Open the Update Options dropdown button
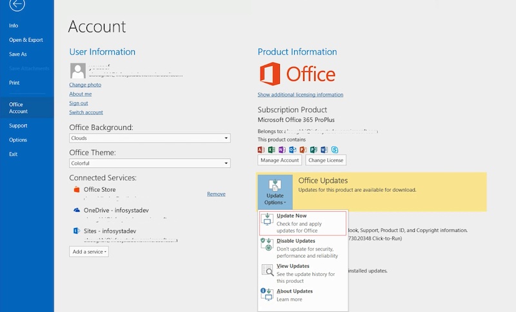 pos(275,192)
